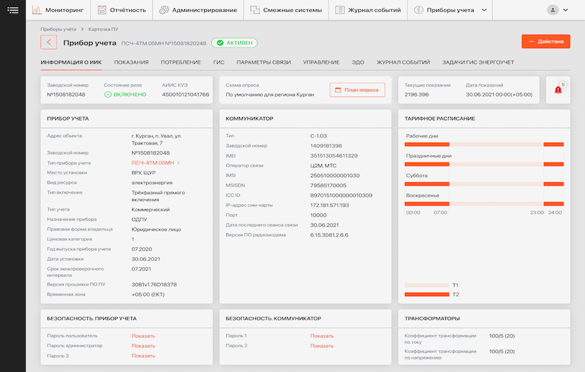Screen dimensions: 585x372
Task: Click the Администрирование gear icon
Action: (164, 10)
